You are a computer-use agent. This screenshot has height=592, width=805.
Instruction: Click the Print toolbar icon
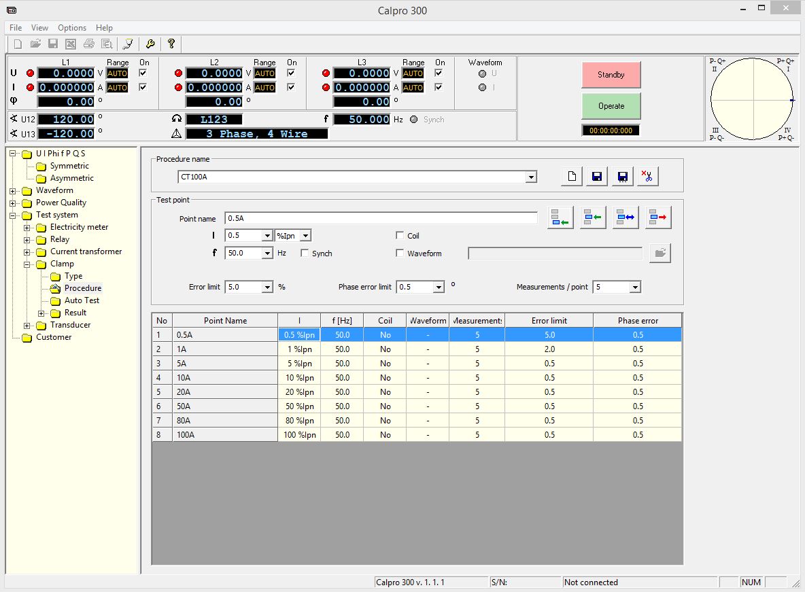coord(89,44)
